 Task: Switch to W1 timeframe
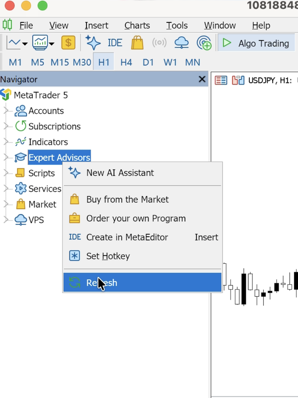170,62
